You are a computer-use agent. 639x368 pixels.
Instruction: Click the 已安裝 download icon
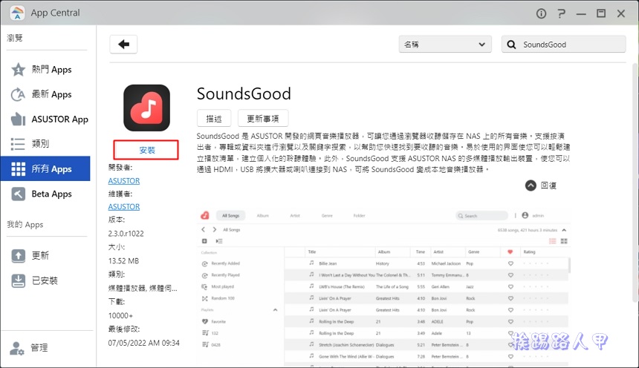(x=18, y=280)
